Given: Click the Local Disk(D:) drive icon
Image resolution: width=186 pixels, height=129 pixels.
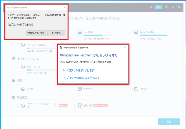Looking at the screenshot, I should (136, 32).
